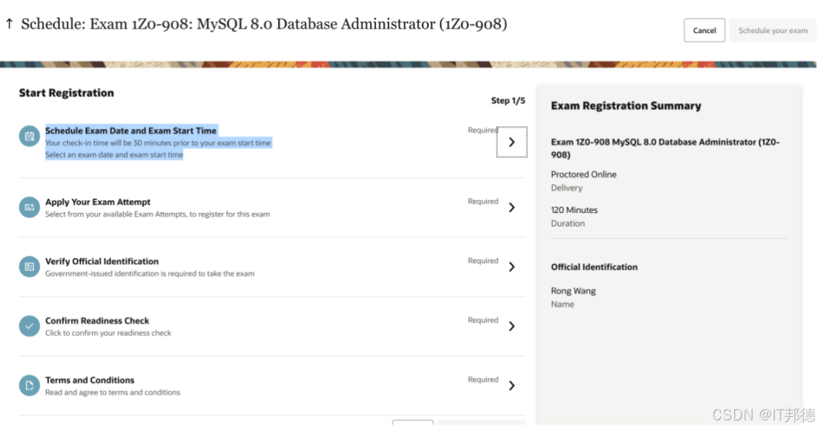Click 'Select from your available Exam Attempts' text
The image size is (818, 429).
pyautogui.click(x=158, y=214)
